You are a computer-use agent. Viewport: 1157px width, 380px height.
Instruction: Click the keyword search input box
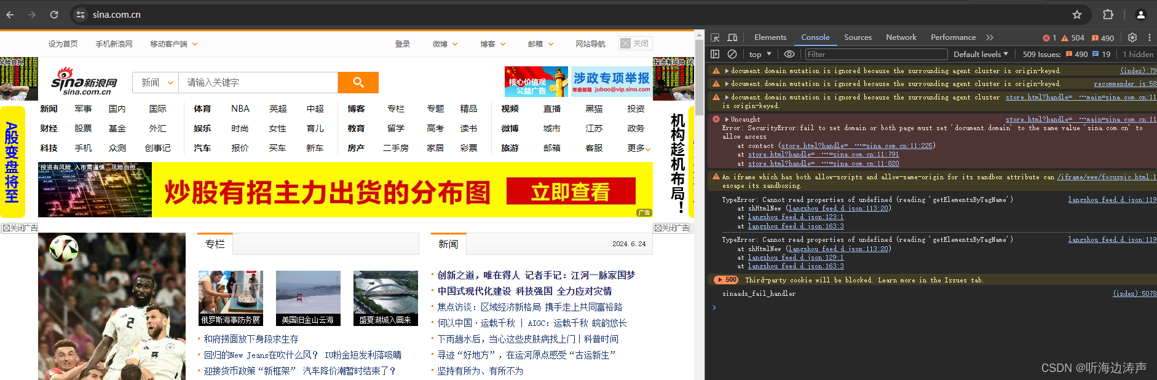pos(258,82)
